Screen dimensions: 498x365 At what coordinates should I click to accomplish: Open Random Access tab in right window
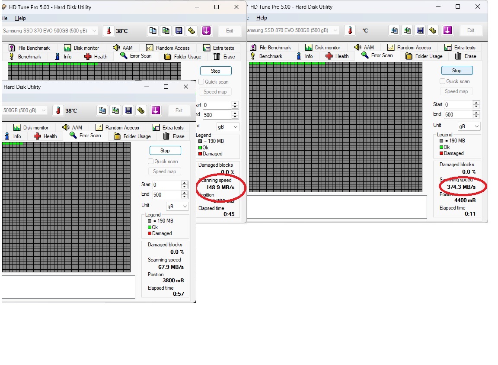click(409, 48)
